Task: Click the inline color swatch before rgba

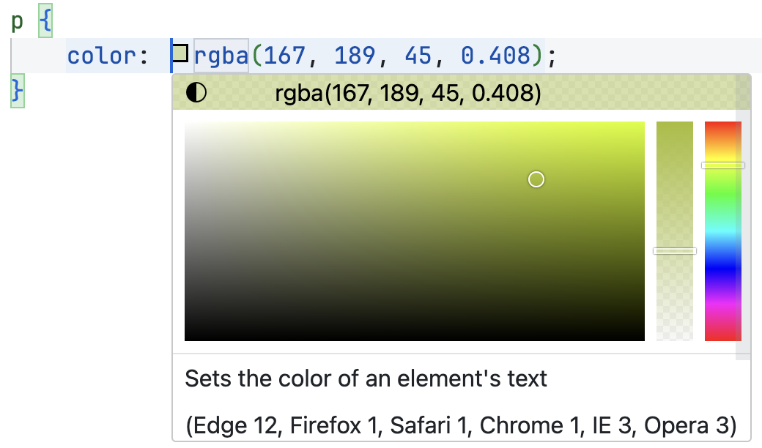Action: [x=180, y=53]
